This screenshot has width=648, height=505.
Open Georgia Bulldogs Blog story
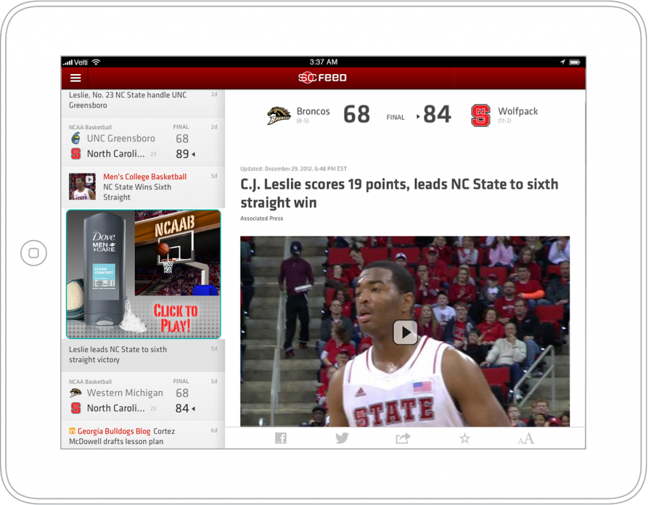143,435
